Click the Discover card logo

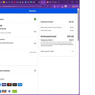[x=15, y=85]
